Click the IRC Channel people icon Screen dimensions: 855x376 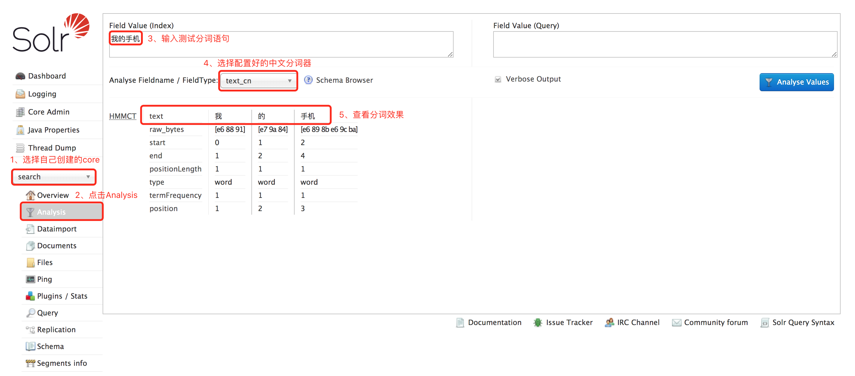click(609, 323)
